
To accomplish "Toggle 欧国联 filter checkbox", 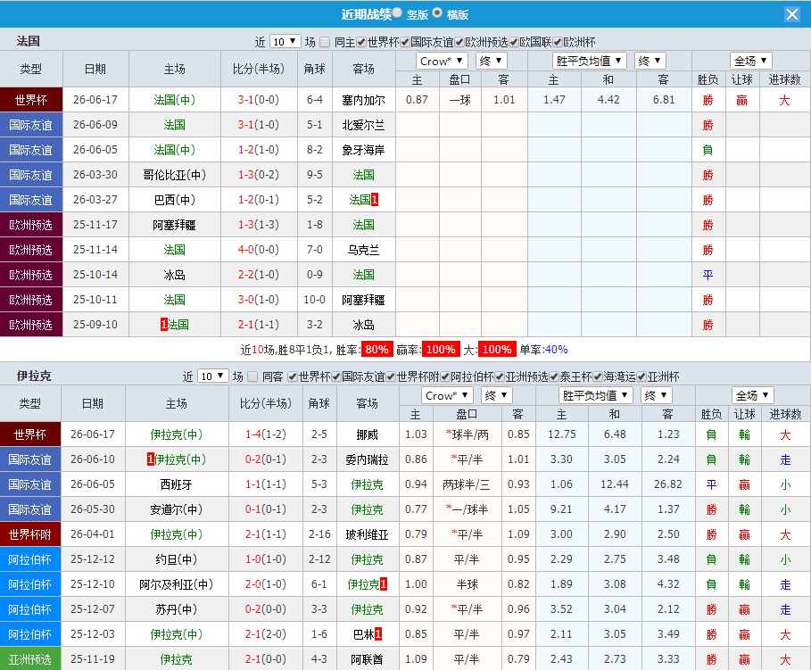I will point(514,42).
